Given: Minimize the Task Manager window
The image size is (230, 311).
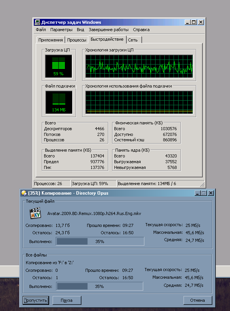Looking at the screenshot, I should (x=187, y=22).
